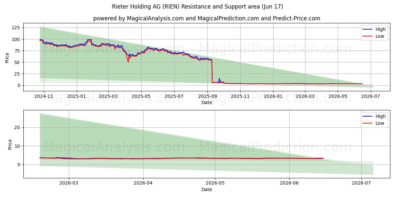Select 'Low' in the top chart legend
This screenshot has height=197, width=395.
tap(380, 36)
